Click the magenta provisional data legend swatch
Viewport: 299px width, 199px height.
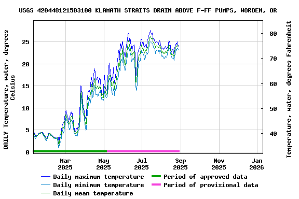pos(156,184)
